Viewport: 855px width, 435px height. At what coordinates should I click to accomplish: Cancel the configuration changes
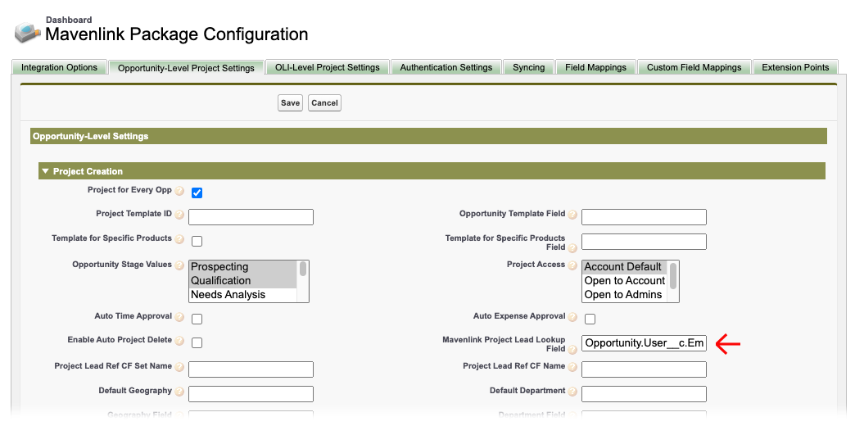[324, 102]
